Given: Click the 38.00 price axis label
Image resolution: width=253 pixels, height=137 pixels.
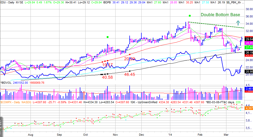Looking at the screenshot, I should (249, 9).
